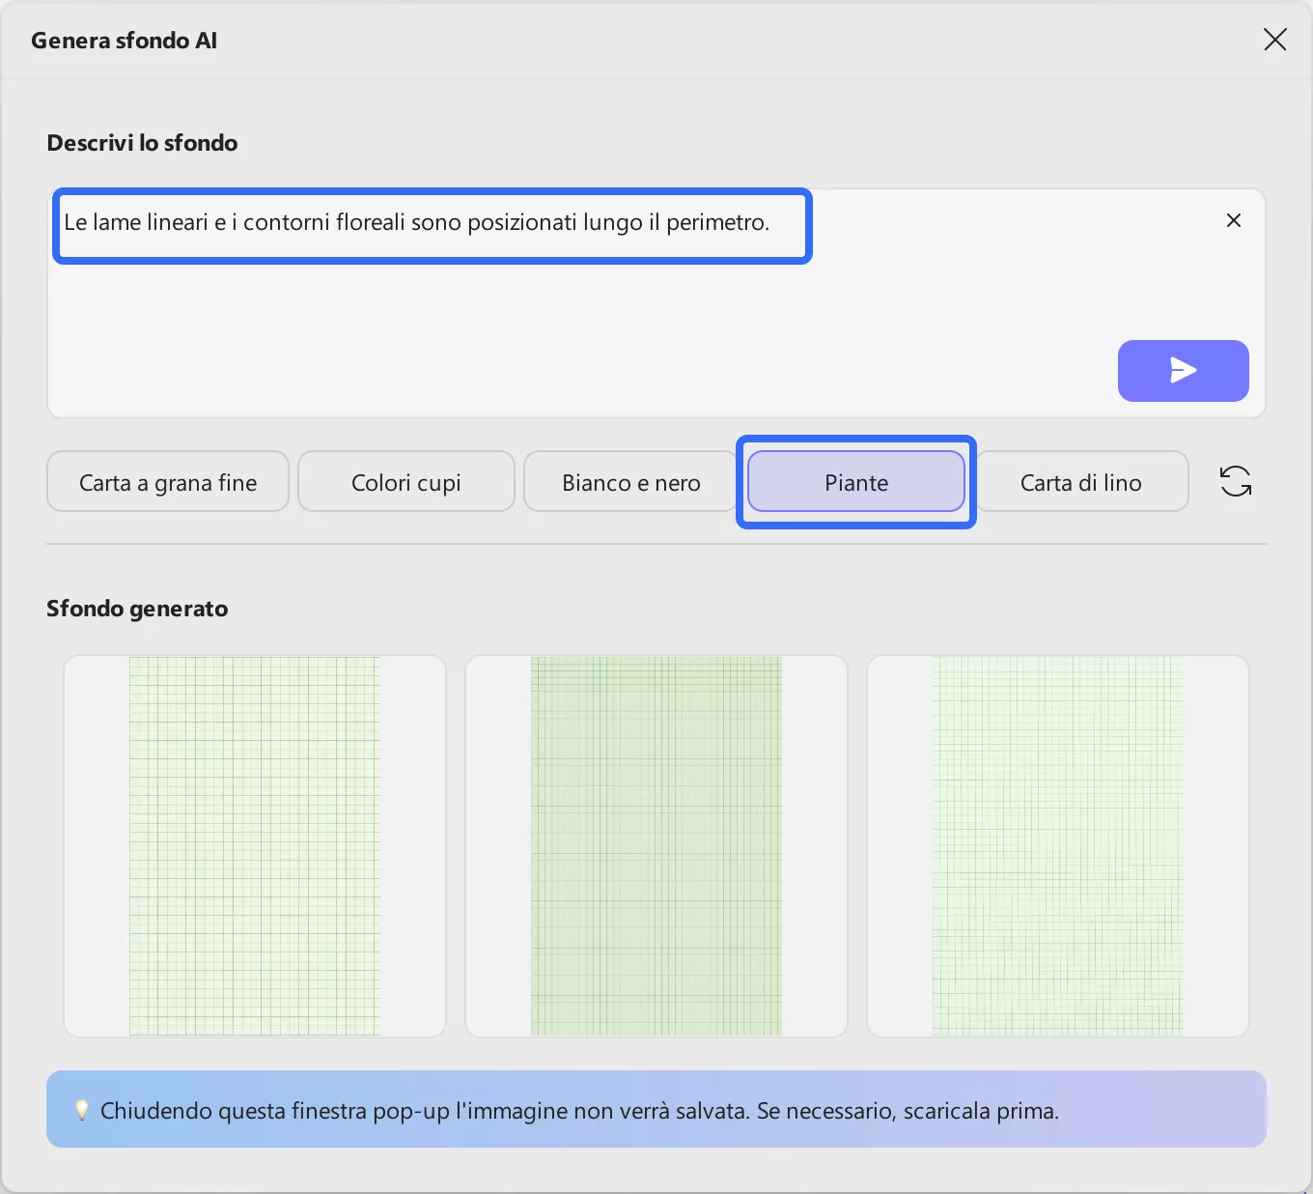The height and width of the screenshot is (1194, 1313).
Task: Click the clear icon above the send button
Action: [1233, 220]
